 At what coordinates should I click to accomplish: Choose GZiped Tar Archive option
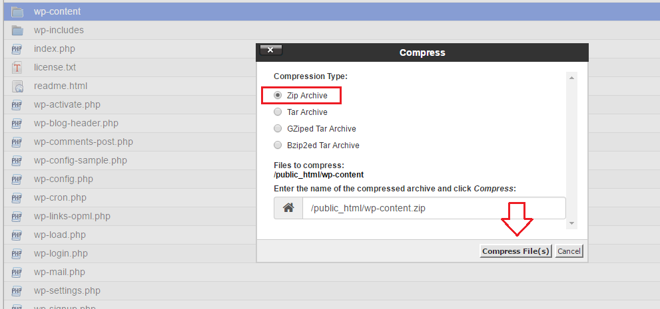tap(278, 128)
